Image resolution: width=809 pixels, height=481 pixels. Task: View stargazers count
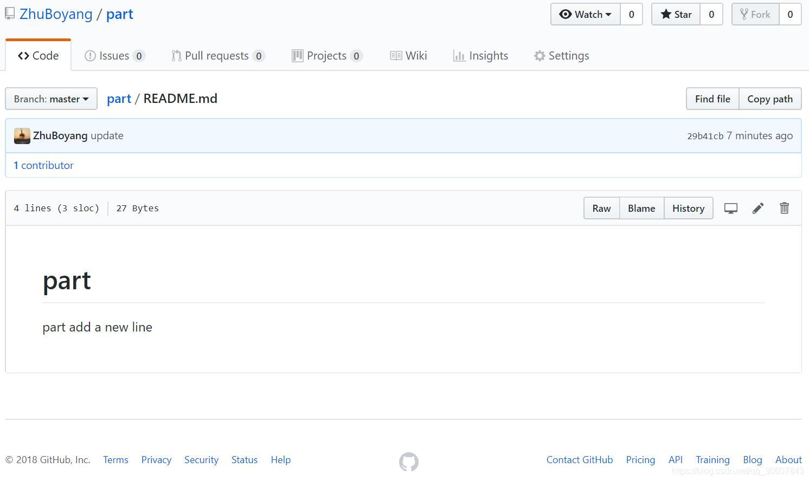[x=711, y=15]
